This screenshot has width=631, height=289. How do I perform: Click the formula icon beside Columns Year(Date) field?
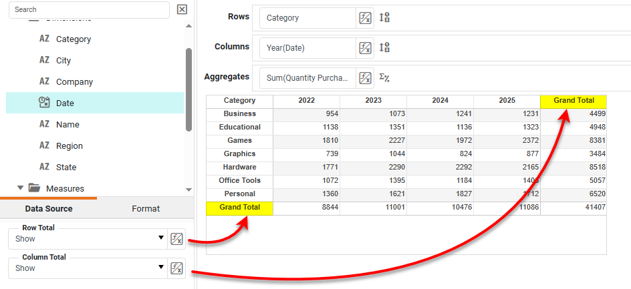365,47
